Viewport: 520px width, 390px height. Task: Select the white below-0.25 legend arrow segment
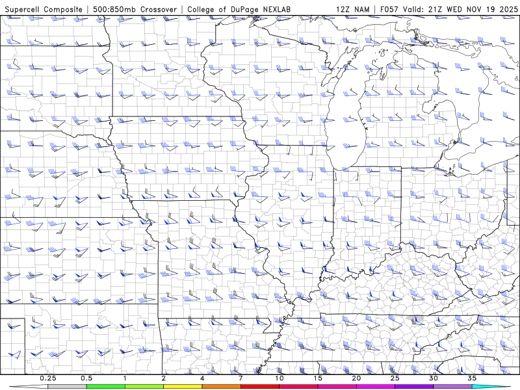[29, 387]
